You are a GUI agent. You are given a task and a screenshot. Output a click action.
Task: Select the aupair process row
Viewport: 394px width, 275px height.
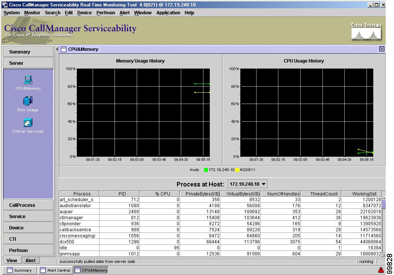(220, 212)
